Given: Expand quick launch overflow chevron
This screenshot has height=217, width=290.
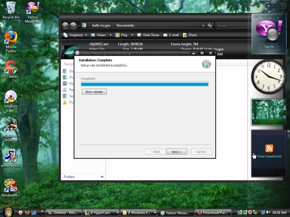Looking at the screenshot, I should pyautogui.click(x=42, y=211).
